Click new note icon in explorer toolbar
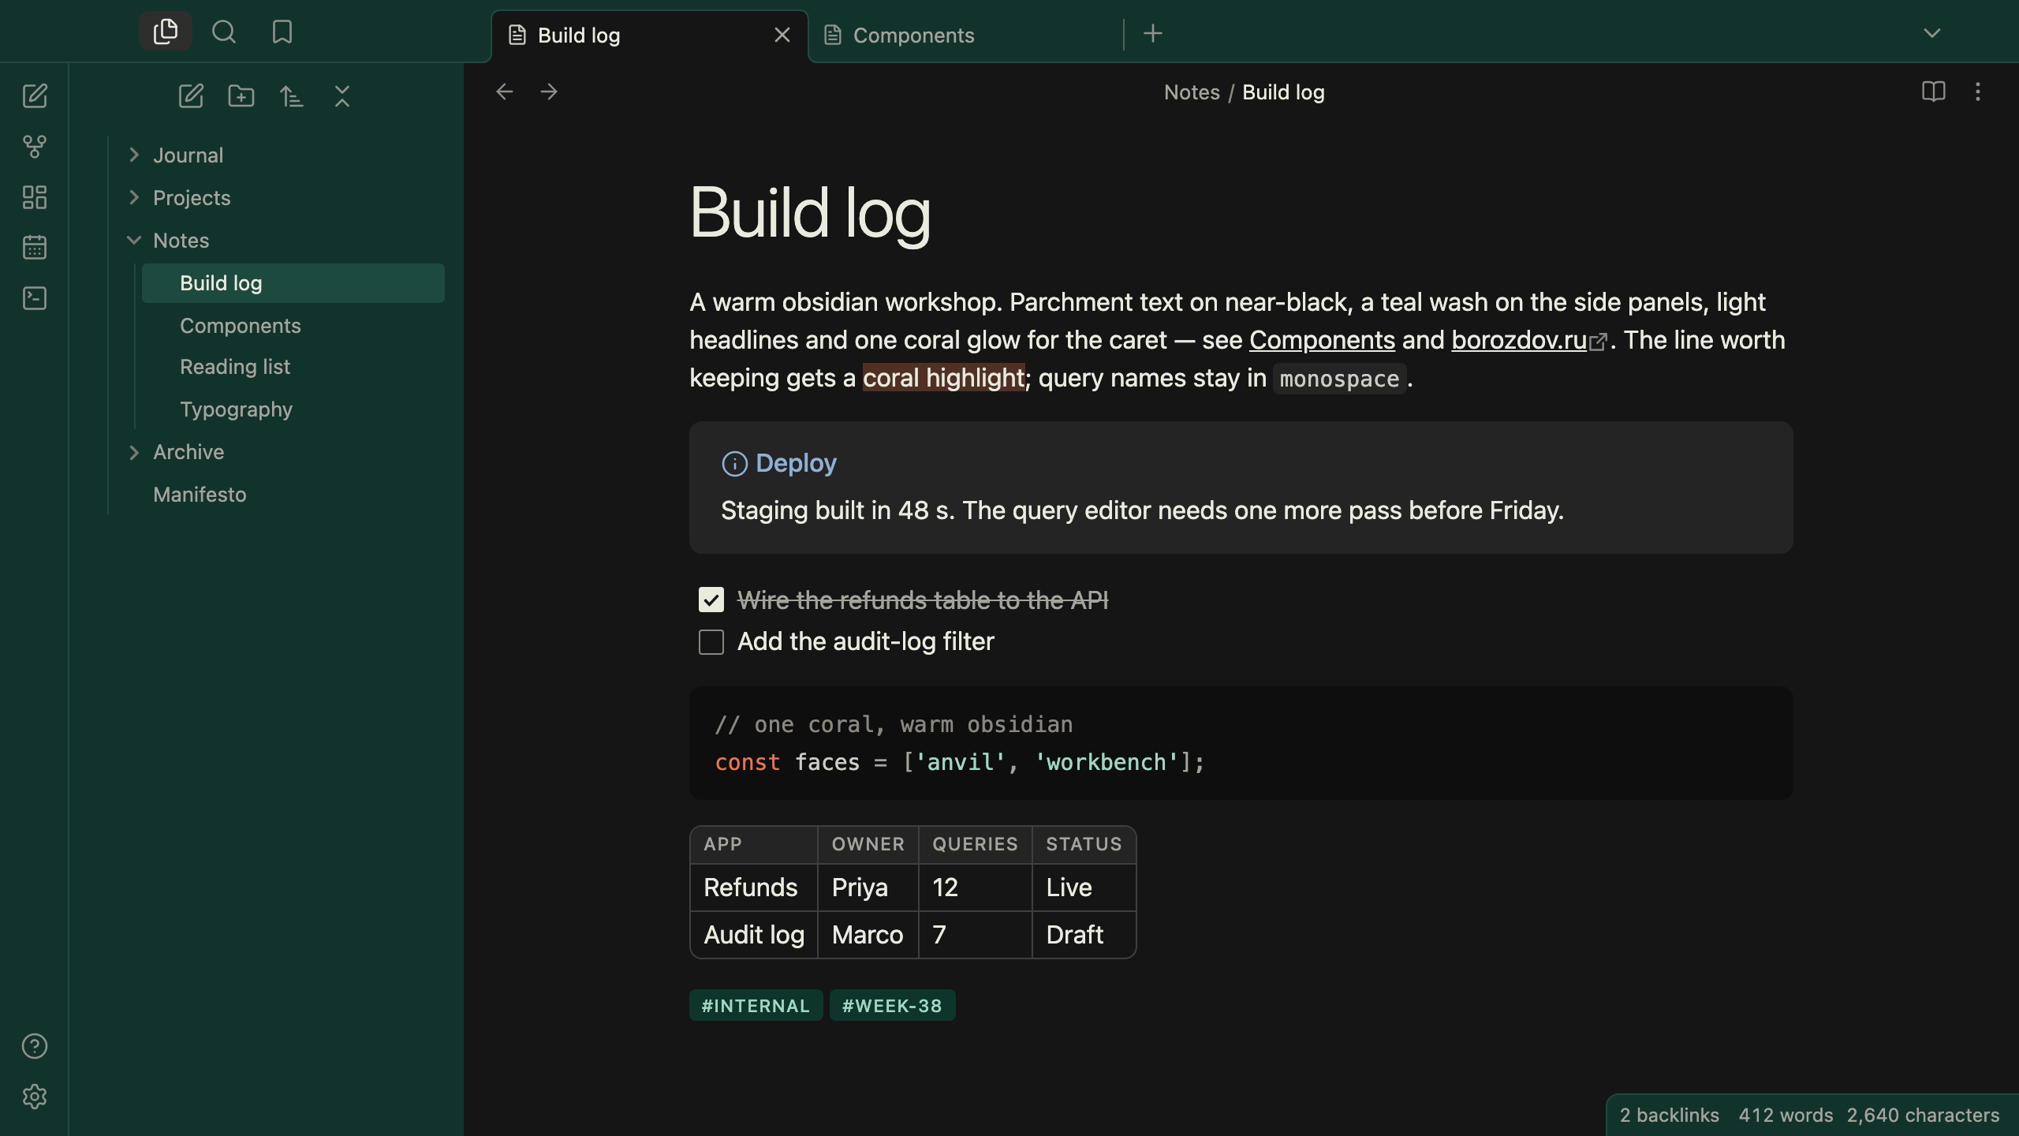This screenshot has width=2019, height=1136. click(191, 96)
